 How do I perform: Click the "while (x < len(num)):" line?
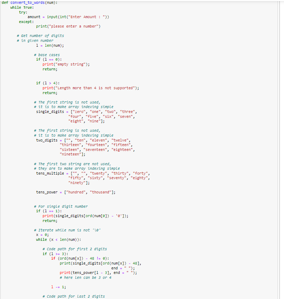point(59,239)
